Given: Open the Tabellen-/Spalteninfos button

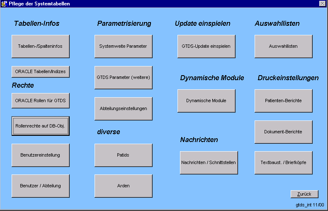Looking at the screenshot, I should (x=40, y=46).
